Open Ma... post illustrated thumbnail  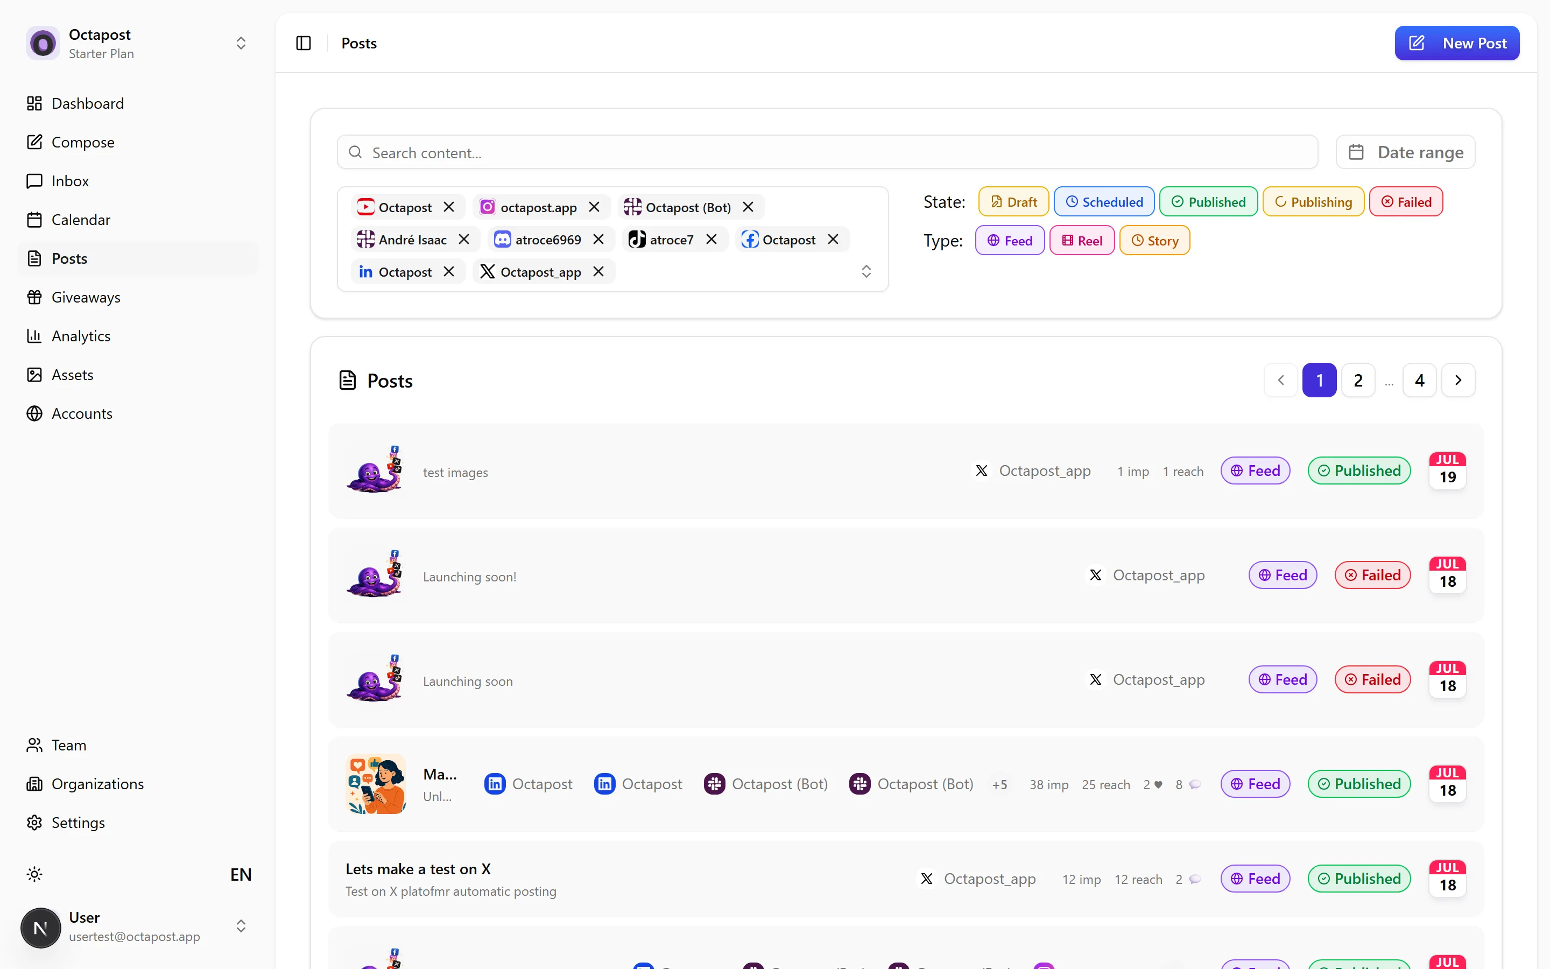[x=375, y=784]
